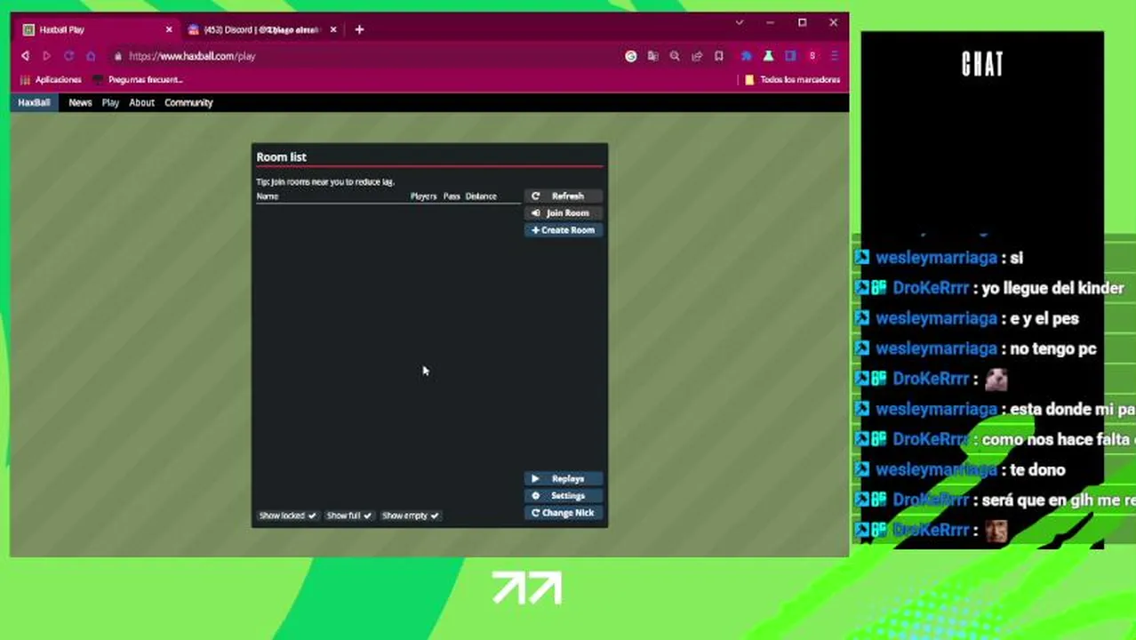
Task: Click the green flask labs icon
Action: pyautogui.click(x=768, y=56)
